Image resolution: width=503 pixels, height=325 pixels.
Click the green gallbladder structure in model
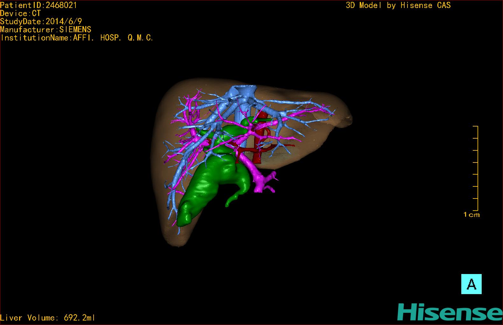tap(204, 188)
